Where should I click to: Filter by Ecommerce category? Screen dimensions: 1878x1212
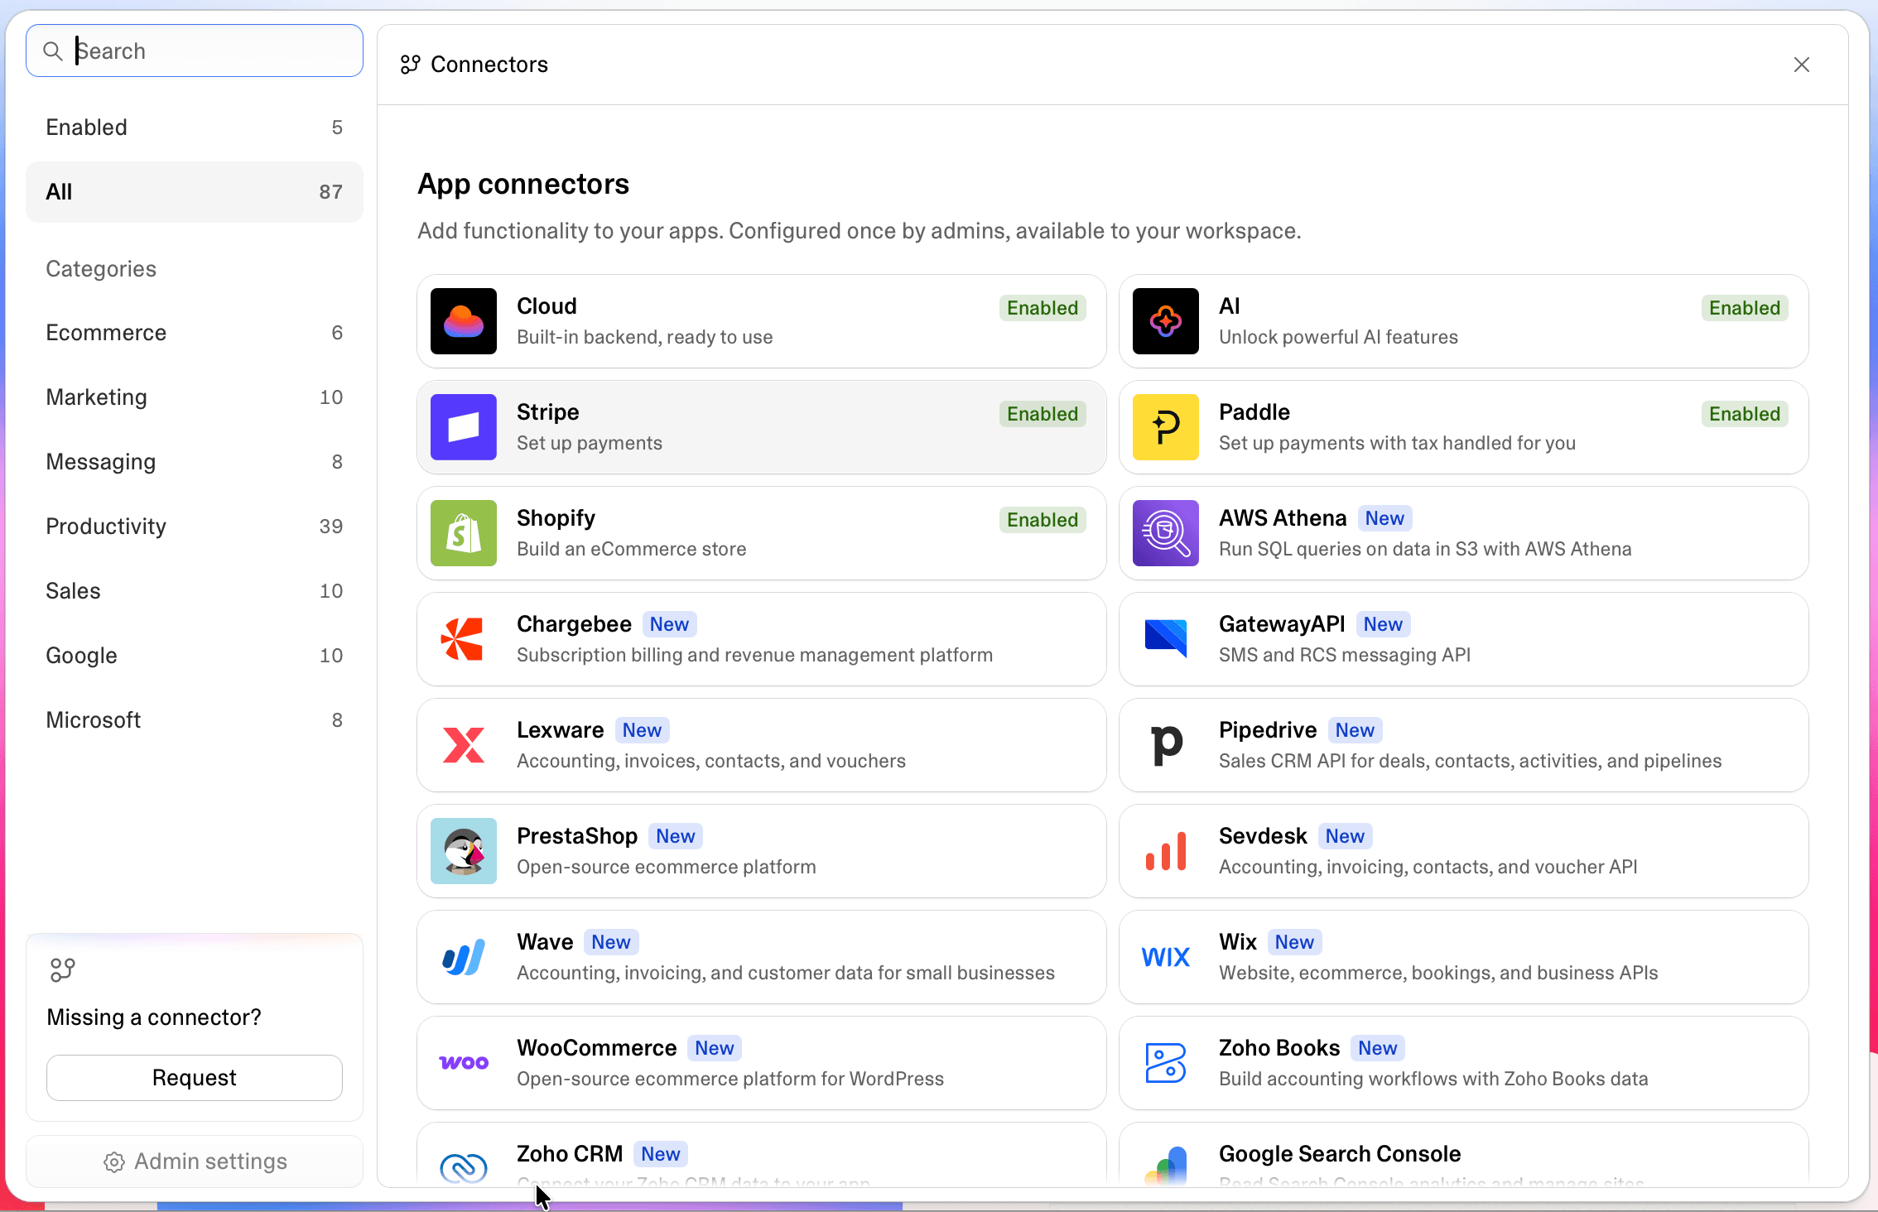click(195, 333)
